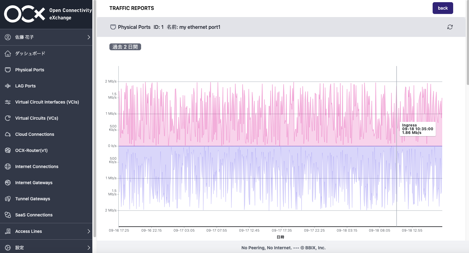Screen dimensions: 469x253
Task: Click the Virtual Circuit Interfaces icon
Action: click(x=8, y=102)
